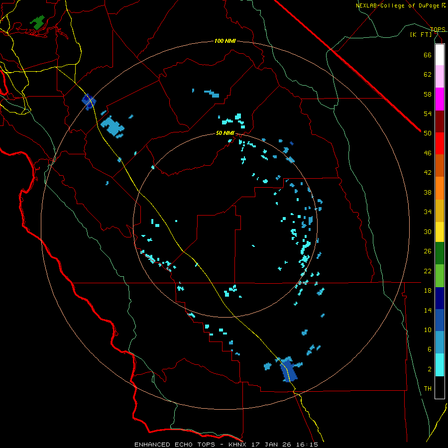Click the dark green echo patch on the map

tap(38, 22)
